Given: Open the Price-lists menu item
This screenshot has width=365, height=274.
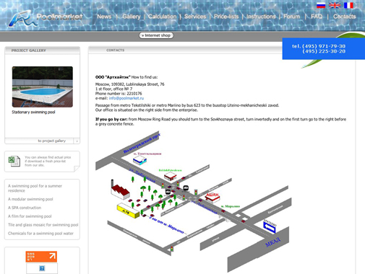Looking at the screenshot, I should tap(226, 17).
